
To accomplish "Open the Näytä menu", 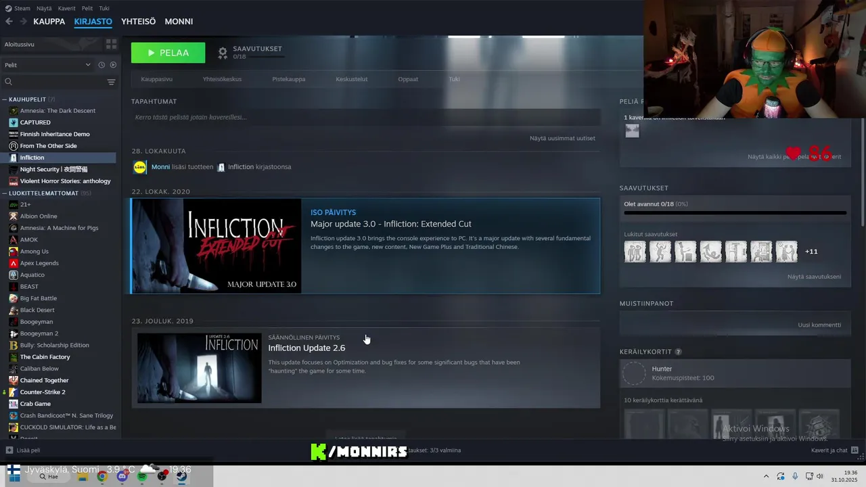I will pyautogui.click(x=44, y=8).
